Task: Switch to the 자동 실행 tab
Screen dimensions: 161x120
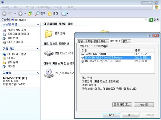Action: (x=93, y=41)
